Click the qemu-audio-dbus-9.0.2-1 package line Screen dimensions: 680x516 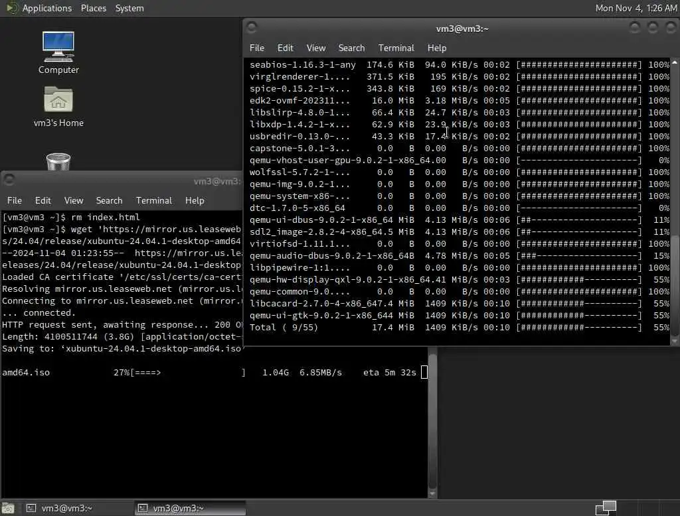460,255
